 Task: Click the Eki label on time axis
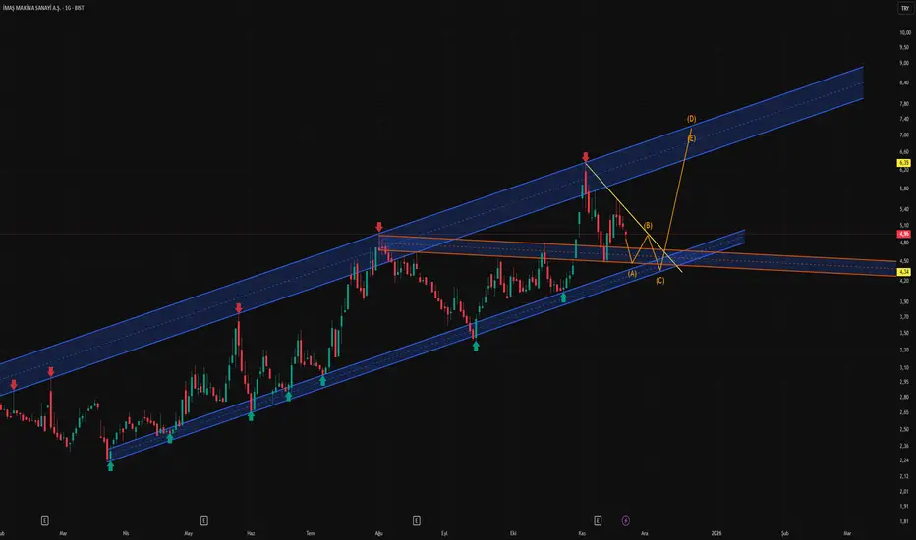pos(513,533)
